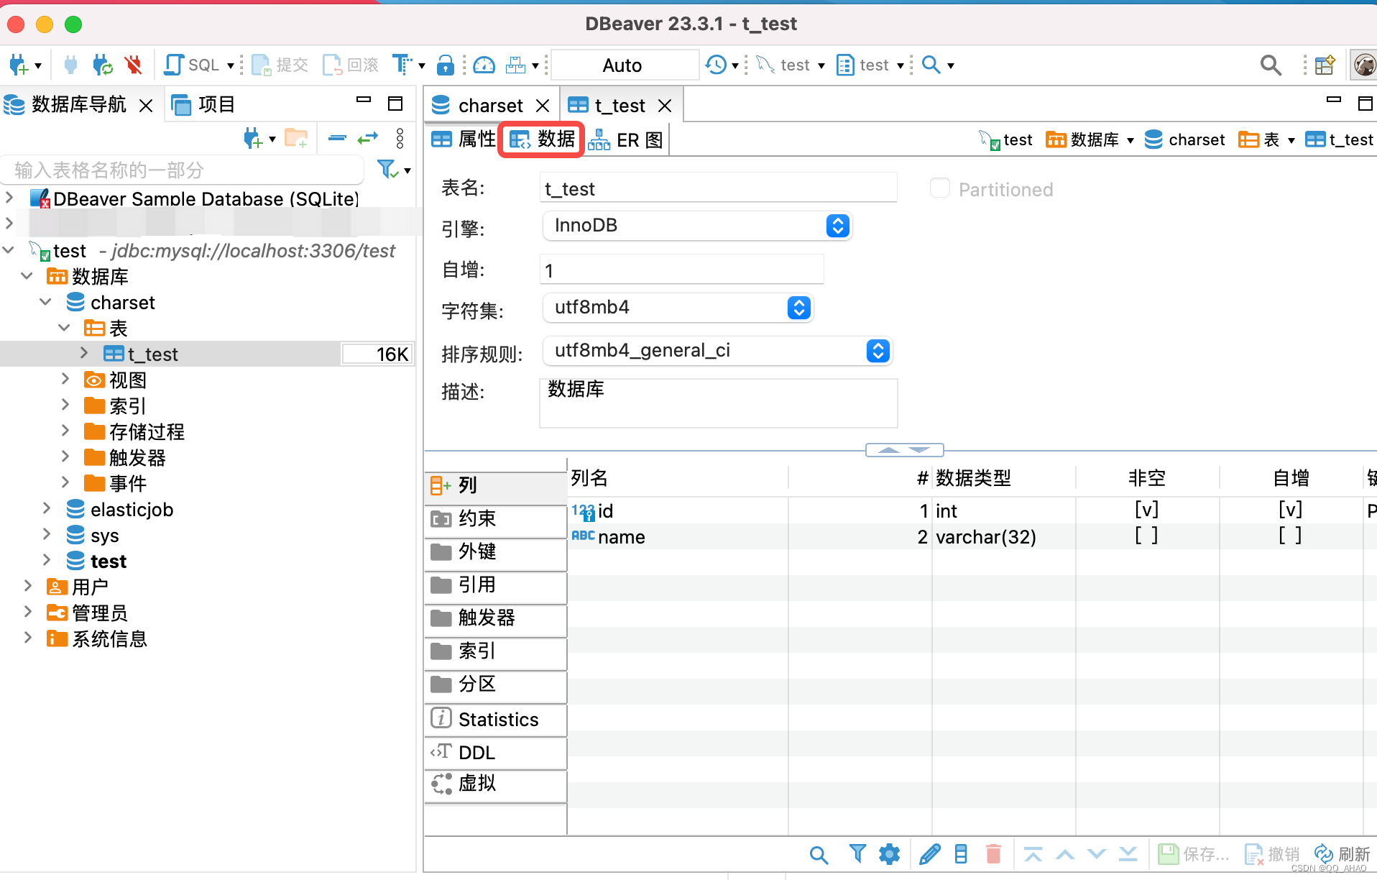Collapse the charset database node
The image size is (1377, 880).
click(x=46, y=302)
